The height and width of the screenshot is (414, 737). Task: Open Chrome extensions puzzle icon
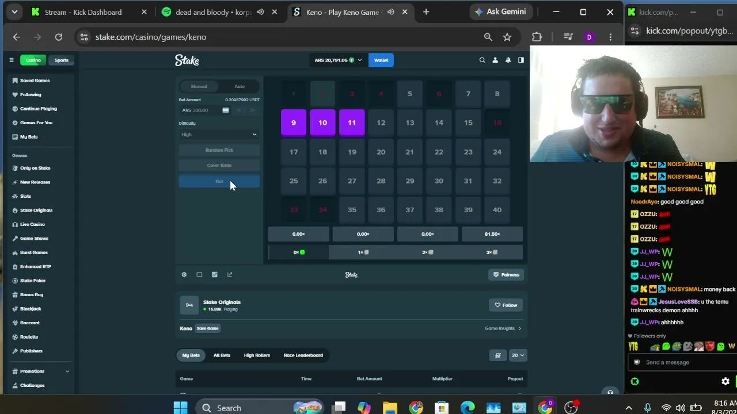(537, 37)
